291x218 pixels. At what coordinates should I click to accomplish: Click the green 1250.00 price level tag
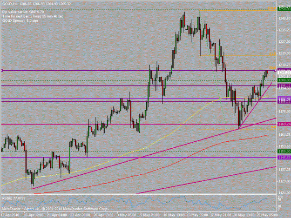[284, 9]
